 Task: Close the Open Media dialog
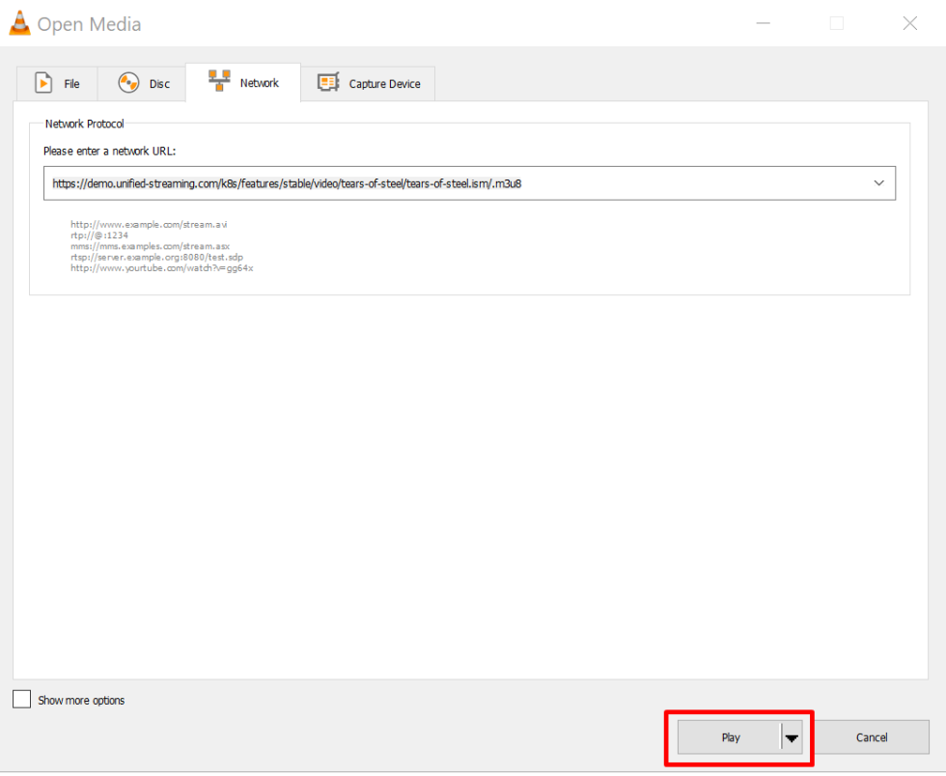909,22
